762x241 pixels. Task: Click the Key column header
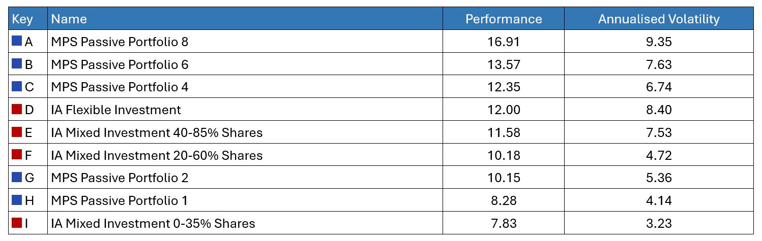[x=22, y=19]
